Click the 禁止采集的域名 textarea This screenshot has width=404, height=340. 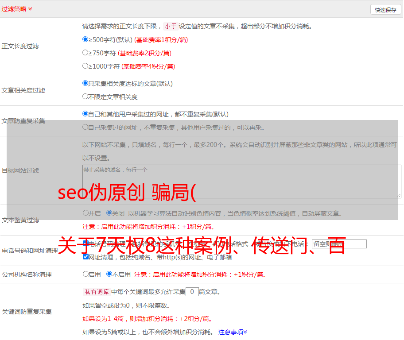[x=242, y=182]
